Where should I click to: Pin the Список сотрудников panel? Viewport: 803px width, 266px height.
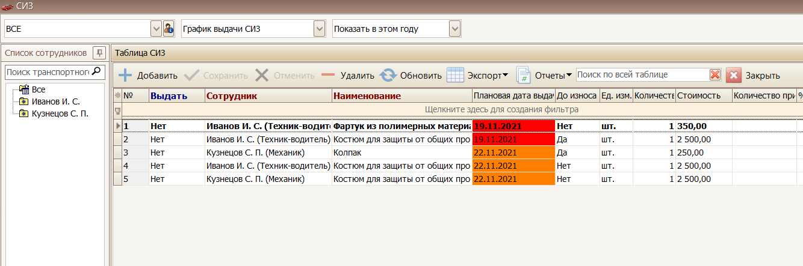point(100,53)
